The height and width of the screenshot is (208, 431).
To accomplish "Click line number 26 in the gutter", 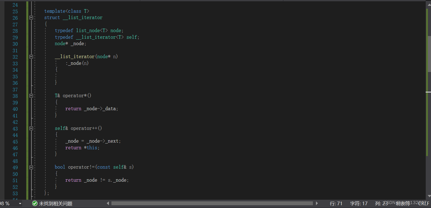I will pos(15,18).
